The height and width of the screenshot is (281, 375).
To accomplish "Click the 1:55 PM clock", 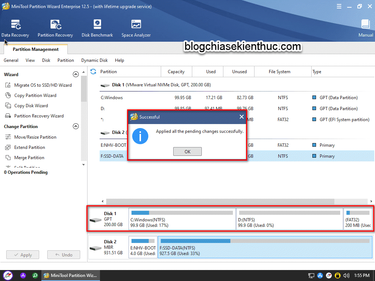I will point(361,276).
